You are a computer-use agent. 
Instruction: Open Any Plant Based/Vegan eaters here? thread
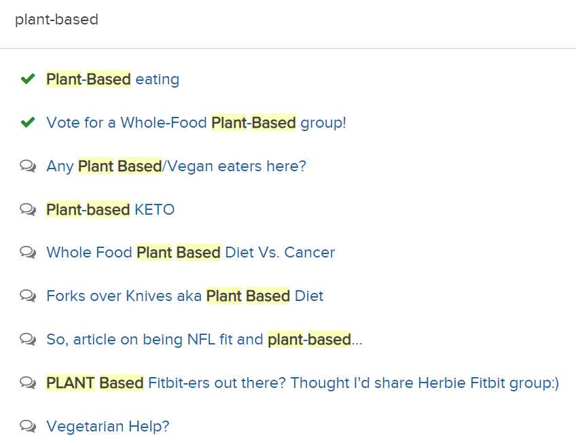pos(177,166)
